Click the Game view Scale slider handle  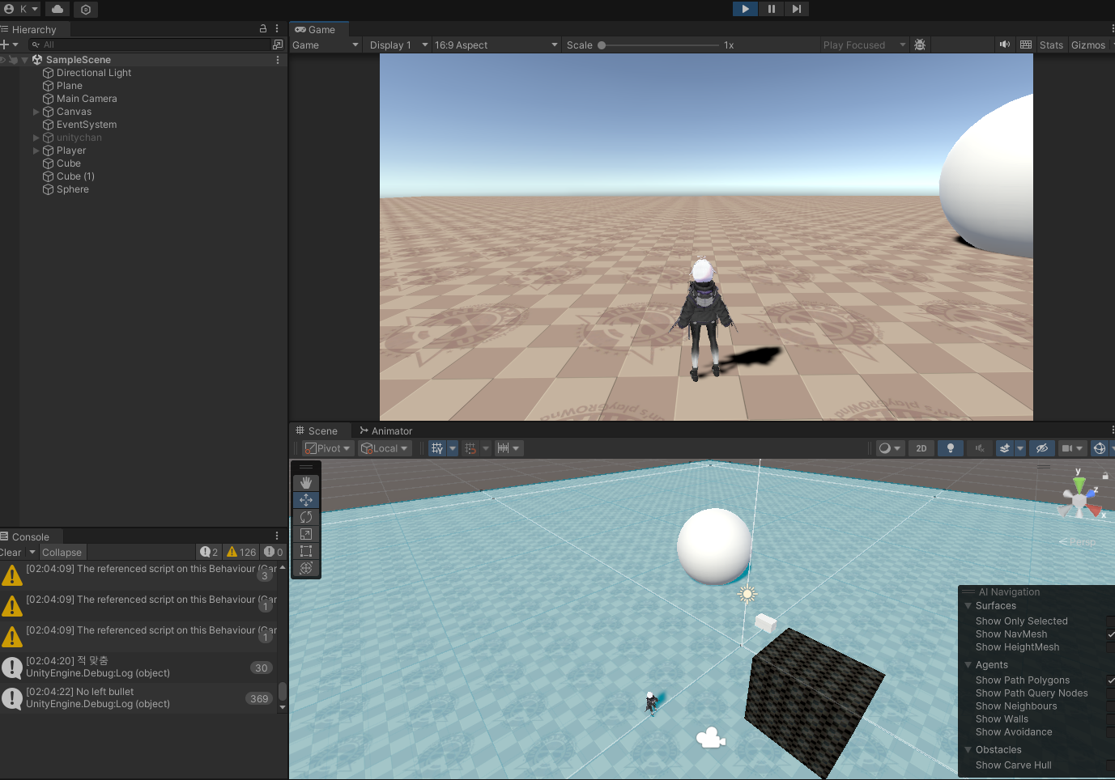(602, 45)
